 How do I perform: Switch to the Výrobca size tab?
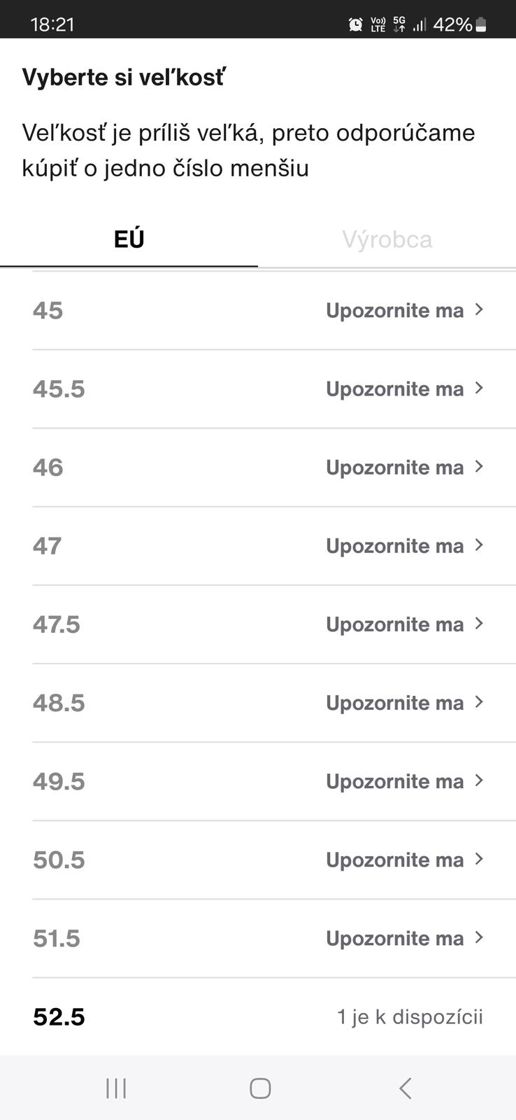(x=387, y=239)
